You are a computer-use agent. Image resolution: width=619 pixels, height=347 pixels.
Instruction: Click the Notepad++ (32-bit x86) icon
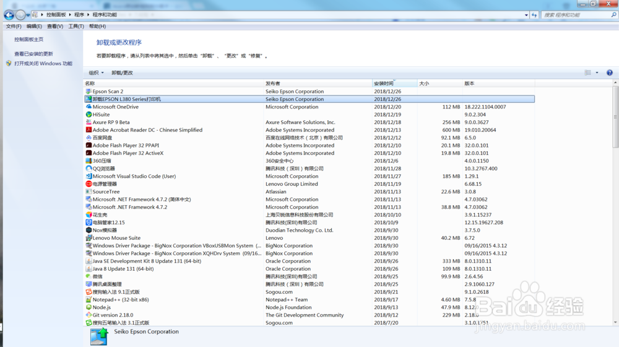click(89, 299)
